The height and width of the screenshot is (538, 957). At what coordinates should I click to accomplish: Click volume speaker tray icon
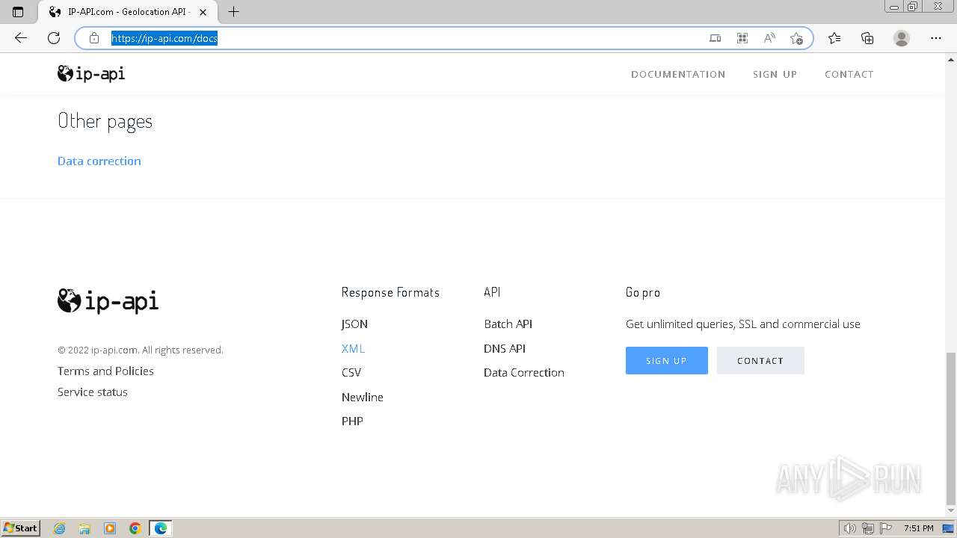pyautogui.click(x=850, y=528)
